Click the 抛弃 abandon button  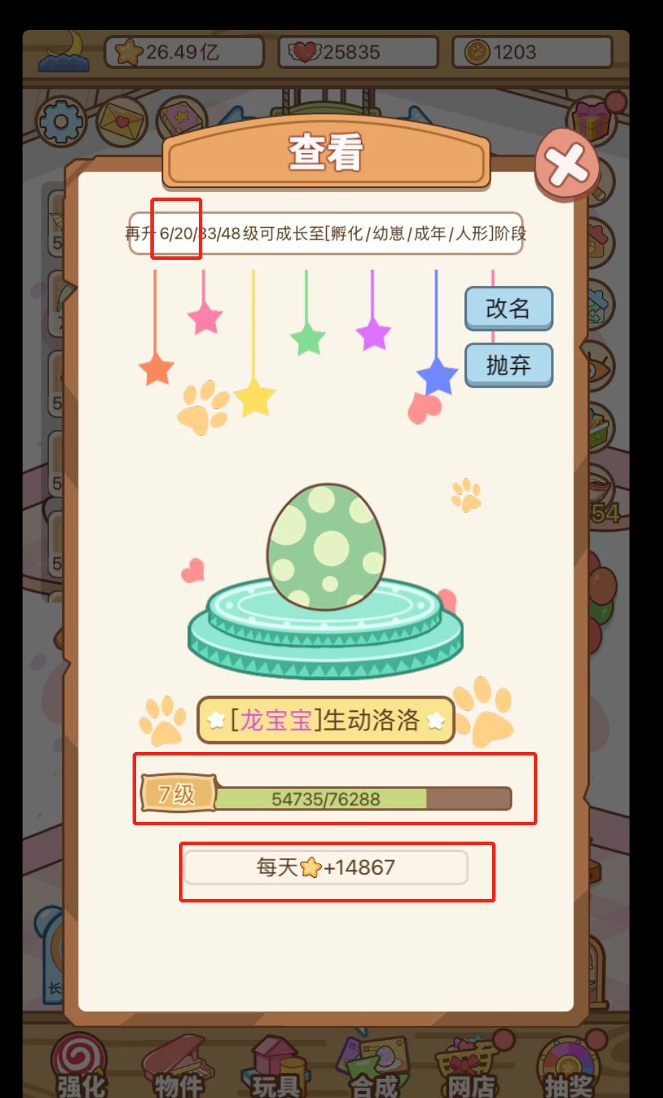click(509, 365)
